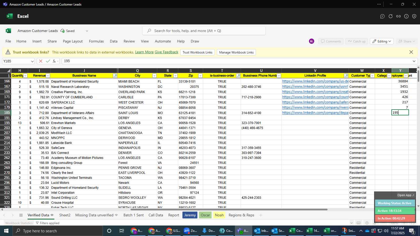Expand the formula bar chevron
The image size is (420, 236).
point(414,61)
